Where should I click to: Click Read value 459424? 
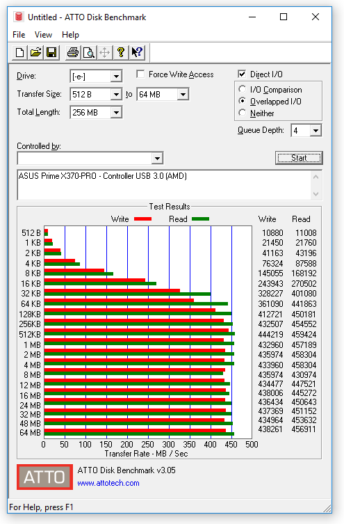point(304,334)
